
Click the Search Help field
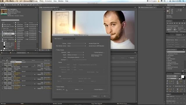click(176, 5)
